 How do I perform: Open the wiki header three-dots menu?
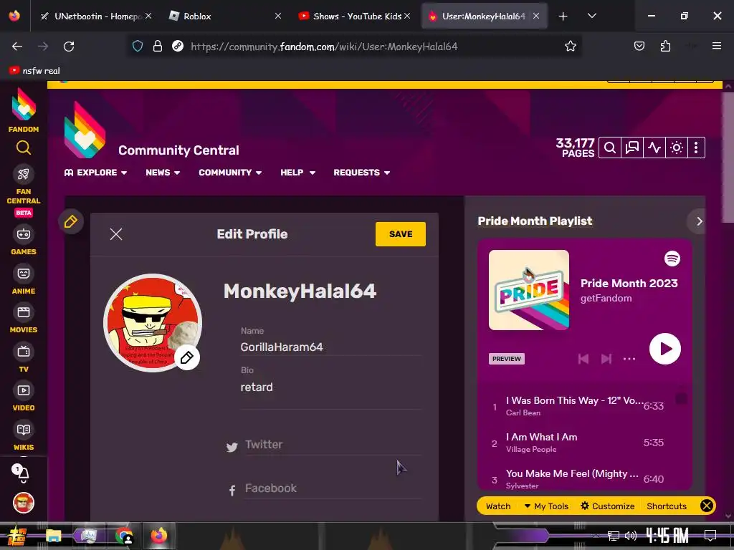tap(696, 148)
